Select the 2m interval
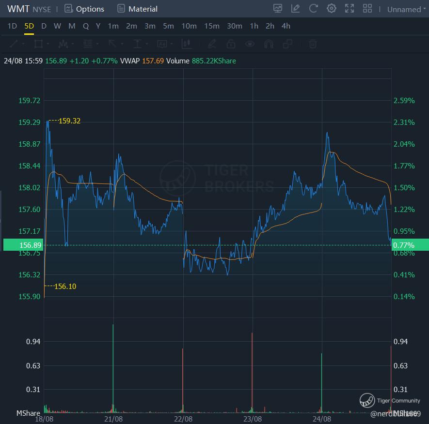 131,26
